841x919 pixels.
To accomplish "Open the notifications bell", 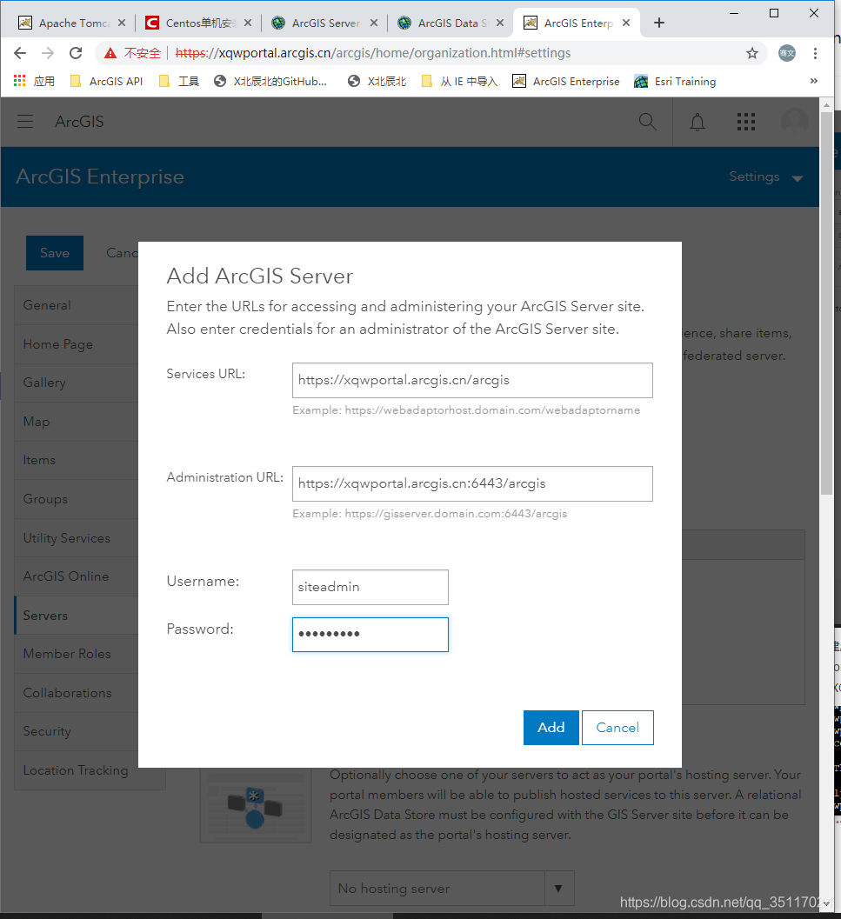I will tap(697, 122).
